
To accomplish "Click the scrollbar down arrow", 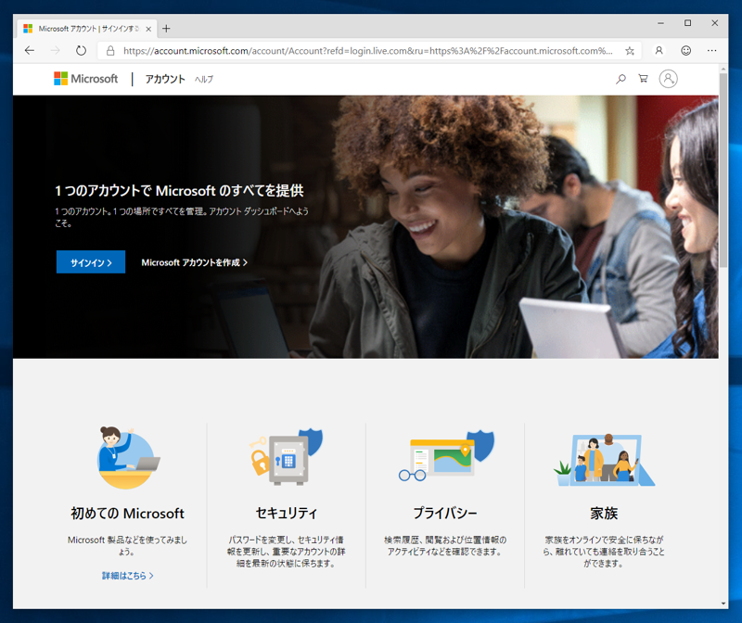I will tap(723, 604).
